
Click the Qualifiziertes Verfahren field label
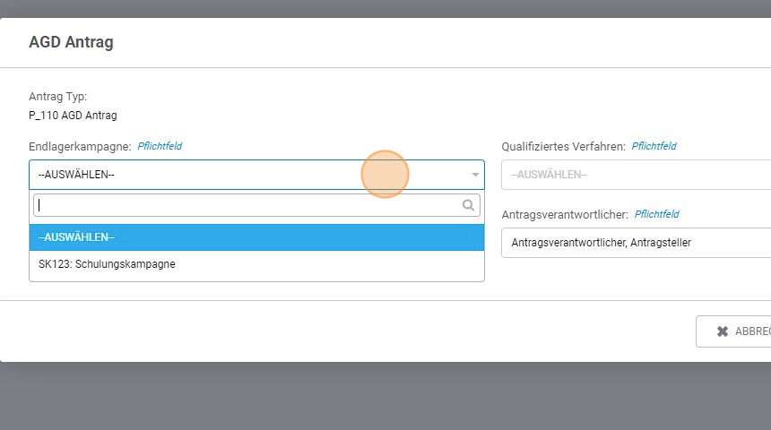pos(563,146)
